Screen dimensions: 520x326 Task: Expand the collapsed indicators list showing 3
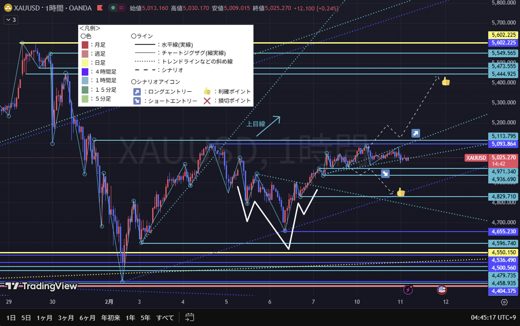point(10,20)
